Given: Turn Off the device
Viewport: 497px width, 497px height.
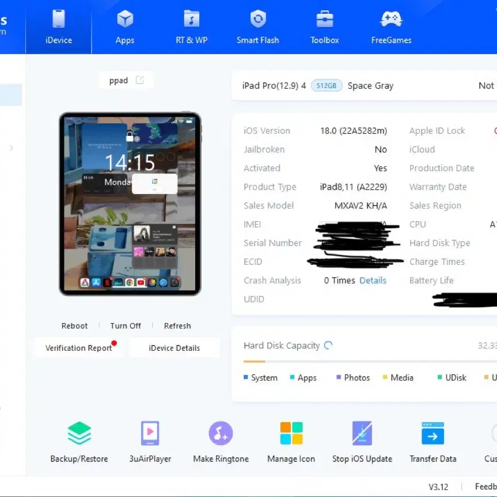Looking at the screenshot, I should pyautogui.click(x=126, y=326).
